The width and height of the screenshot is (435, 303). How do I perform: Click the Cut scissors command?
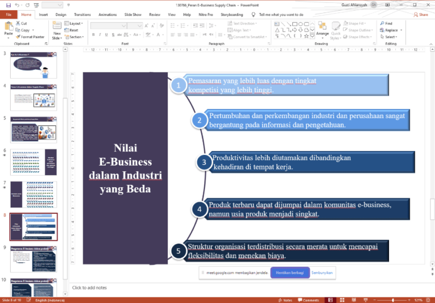22,24
